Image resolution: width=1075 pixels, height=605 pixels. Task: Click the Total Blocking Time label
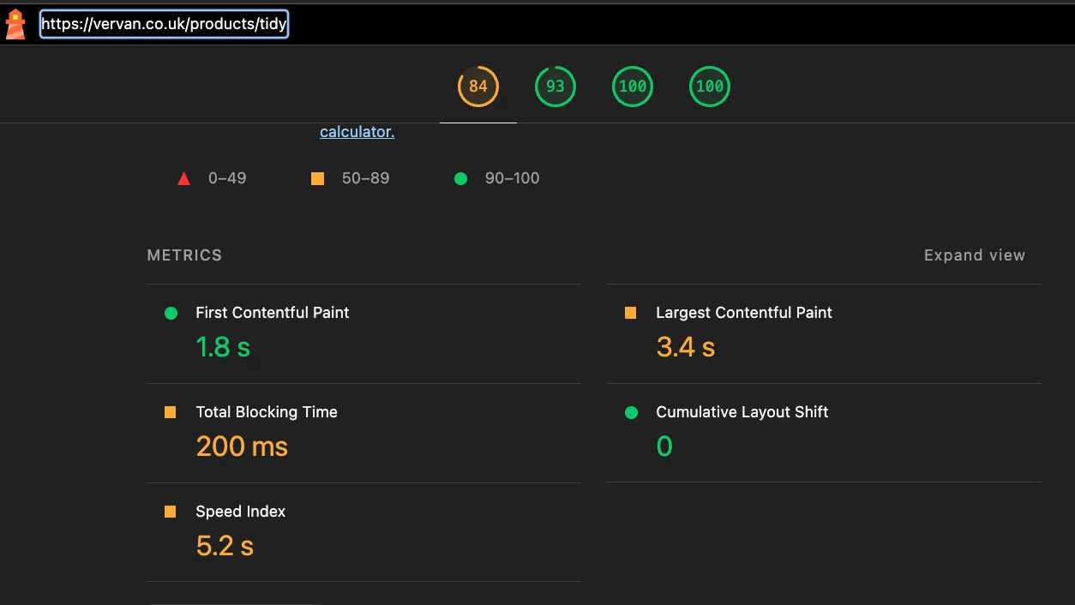267,412
